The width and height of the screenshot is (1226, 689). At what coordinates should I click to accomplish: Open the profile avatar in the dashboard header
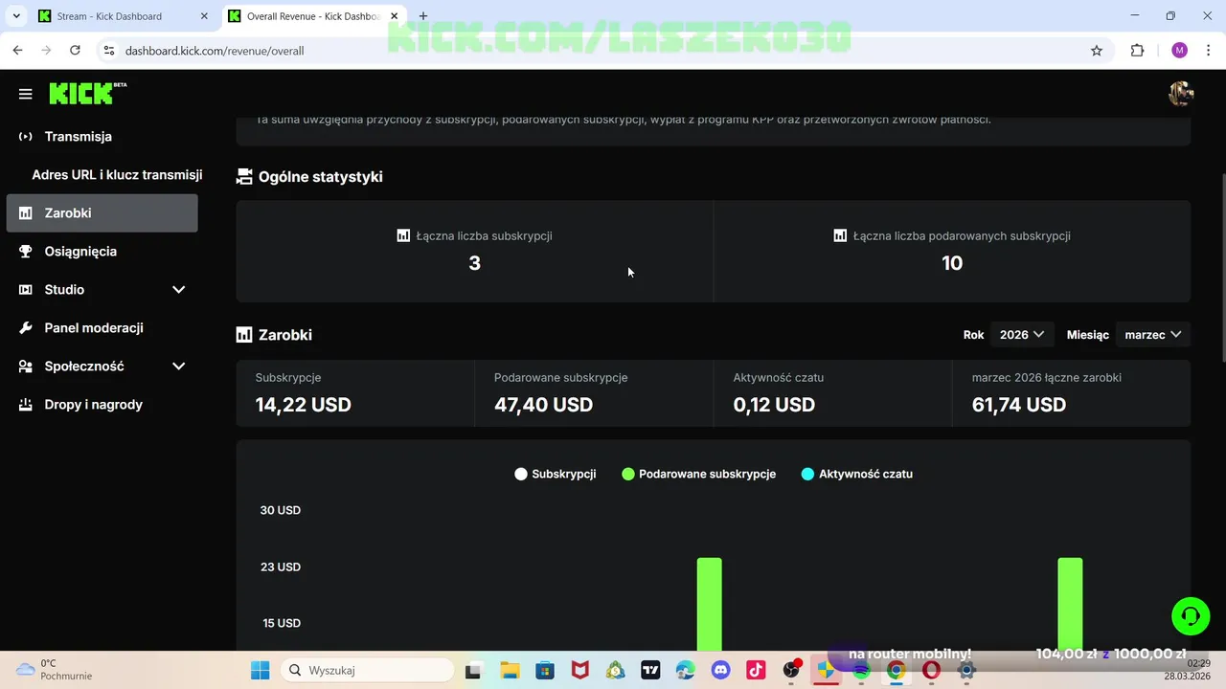point(1180,94)
